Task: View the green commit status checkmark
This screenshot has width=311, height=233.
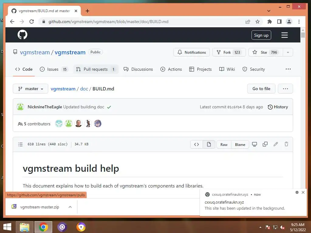Action: coord(109,107)
